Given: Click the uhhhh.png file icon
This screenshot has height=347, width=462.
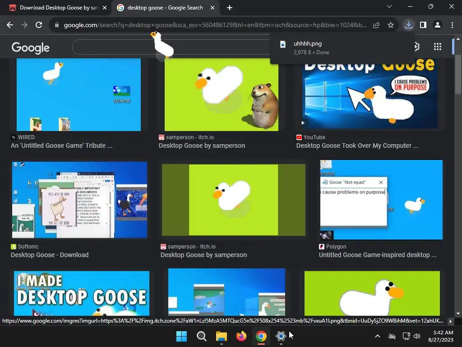Looking at the screenshot, I should click(282, 44).
